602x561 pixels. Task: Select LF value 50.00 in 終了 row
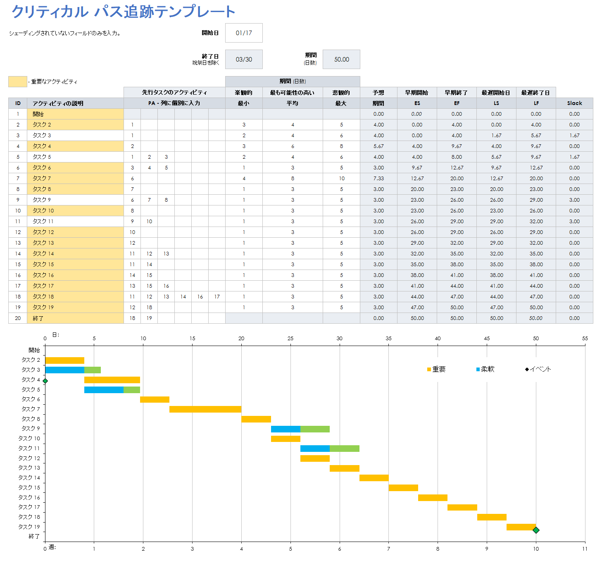coord(536,318)
